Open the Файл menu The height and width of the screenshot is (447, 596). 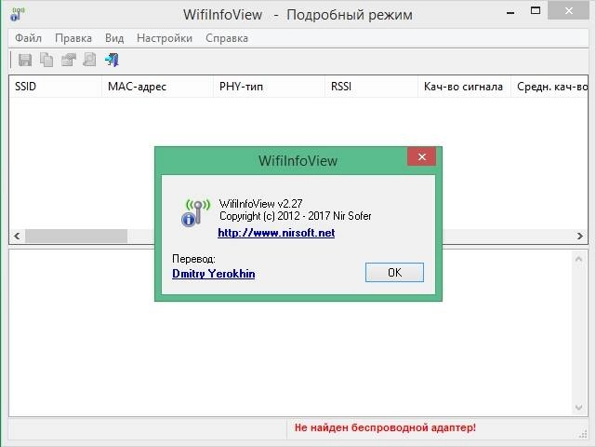tap(28, 38)
